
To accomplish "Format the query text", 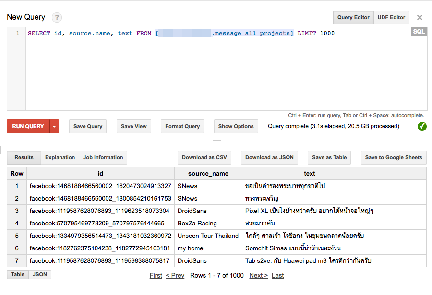I will tap(182, 127).
